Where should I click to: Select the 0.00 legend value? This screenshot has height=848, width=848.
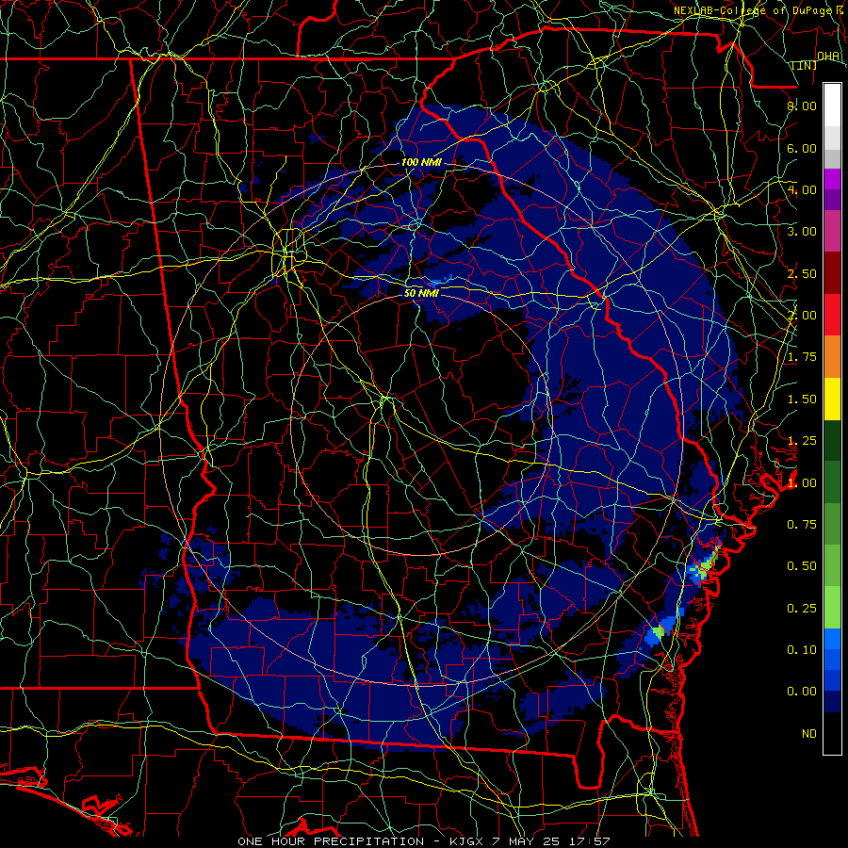tap(802, 692)
